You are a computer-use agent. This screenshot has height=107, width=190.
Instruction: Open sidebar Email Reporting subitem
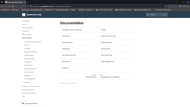[x=29, y=72]
